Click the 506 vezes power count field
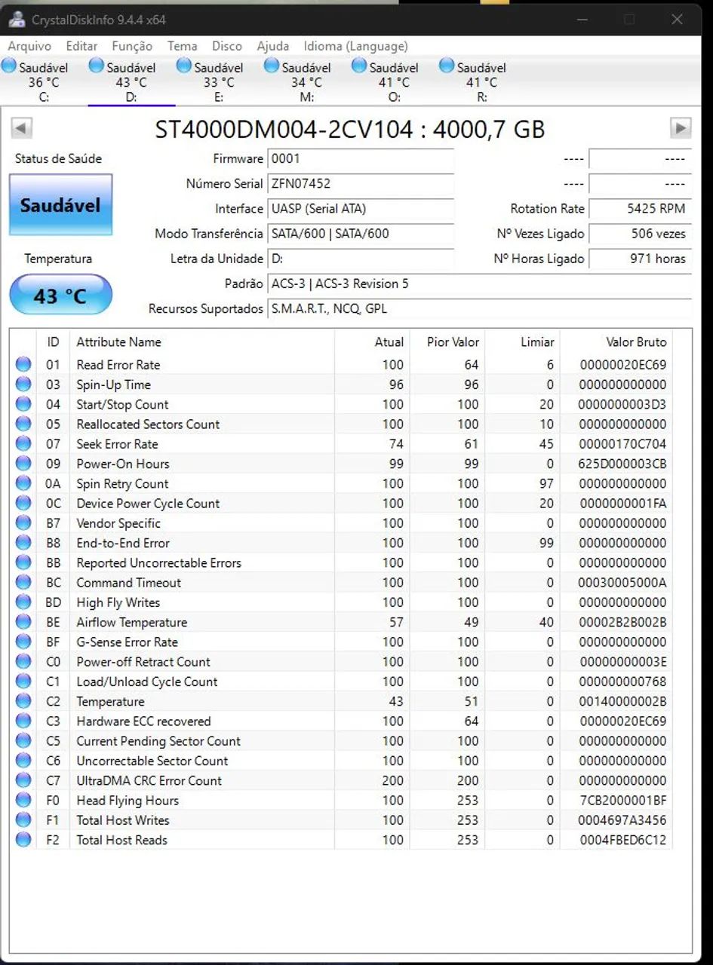713x965 pixels. click(x=640, y=234)
